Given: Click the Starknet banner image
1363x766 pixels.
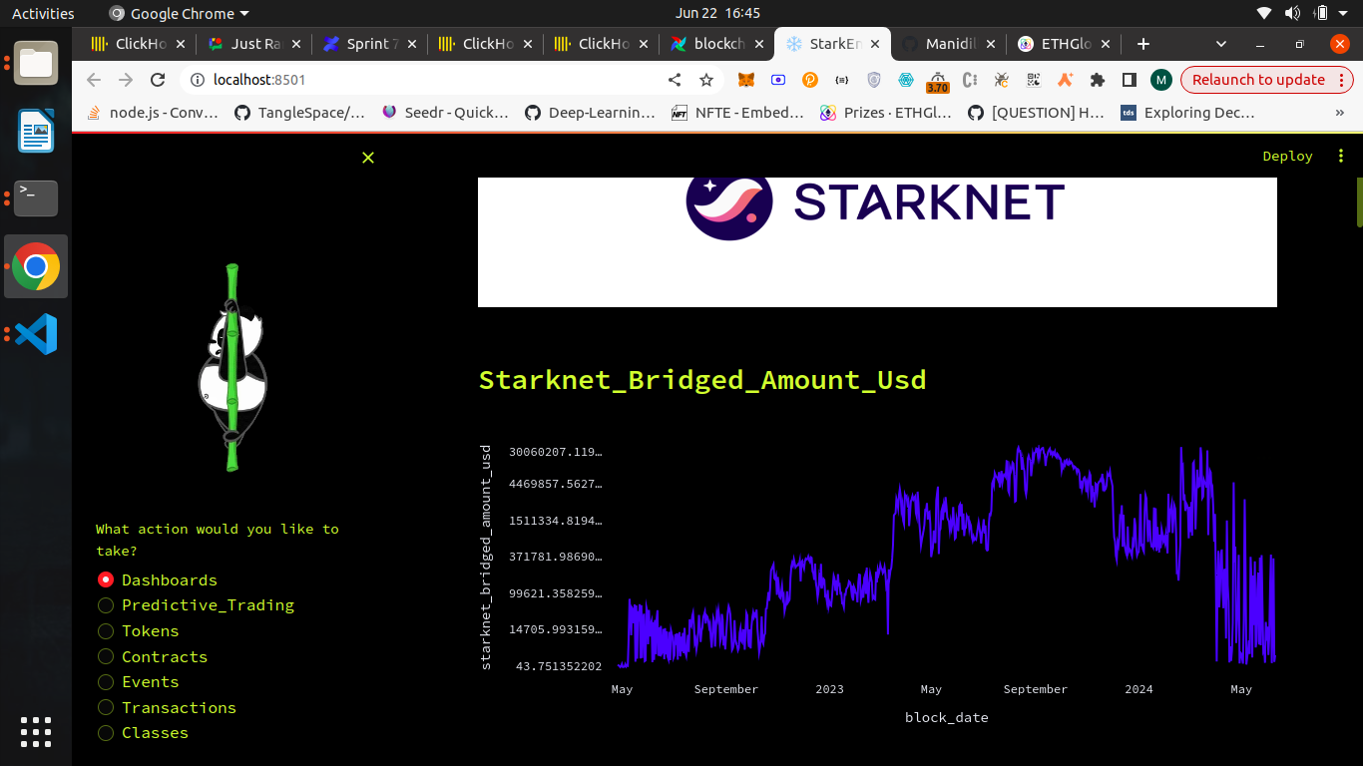Looking at the screenshot, I should click(877, 242).
